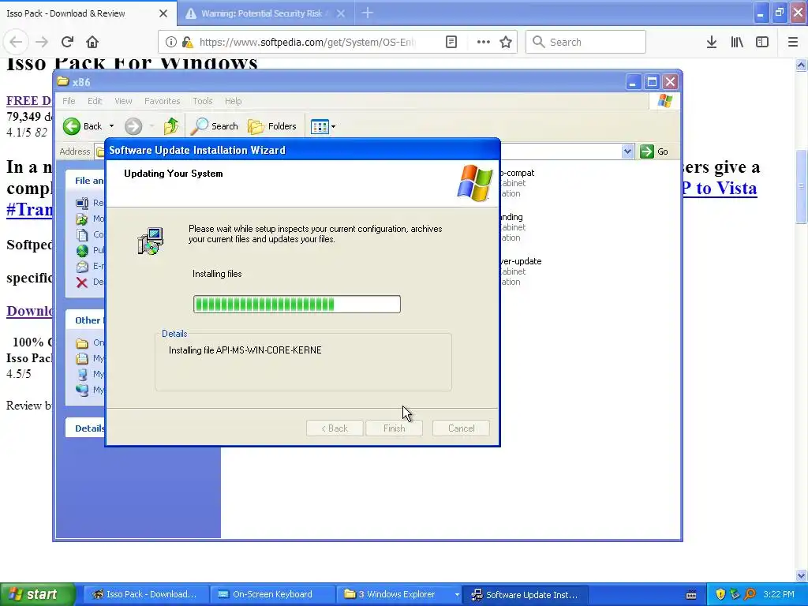Open the Windows start menu
The image size is (808, 606).
(38, 595)
